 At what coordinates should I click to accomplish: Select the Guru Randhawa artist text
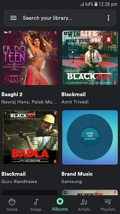[19, 182]
